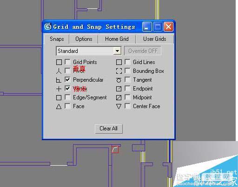Open the Standard snap type dropdown arrow
This screenshot has width=238, height=187.
click(117, 51)
